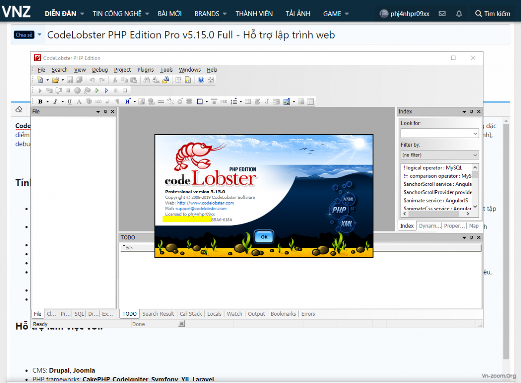This screenshot has width=521, height=383.
Task: Click the Find (binoculars) icon
Action: pos(146,80)
